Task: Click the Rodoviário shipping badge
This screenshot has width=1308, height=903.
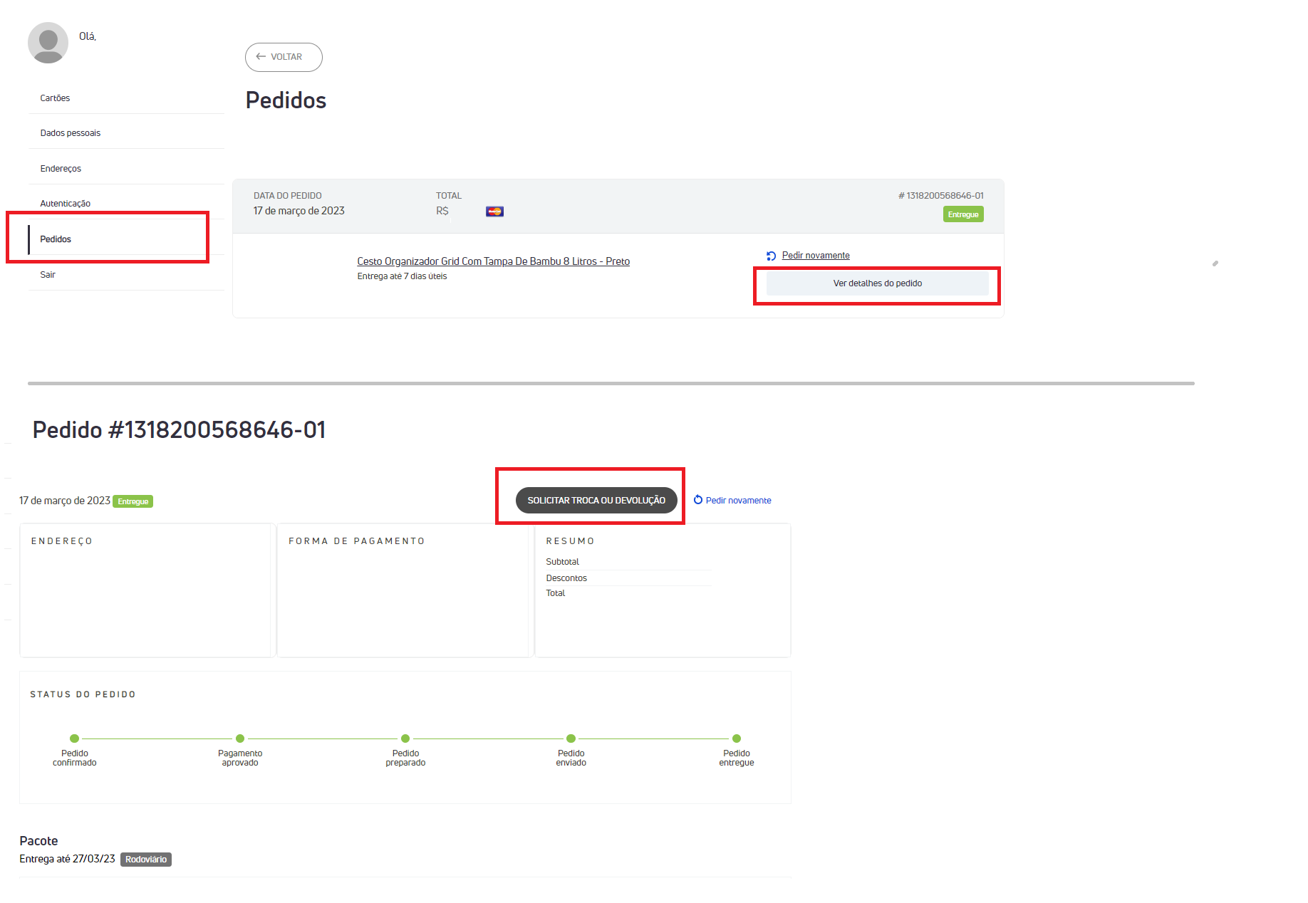Action: pyautogui.click(x=146, y=860)
